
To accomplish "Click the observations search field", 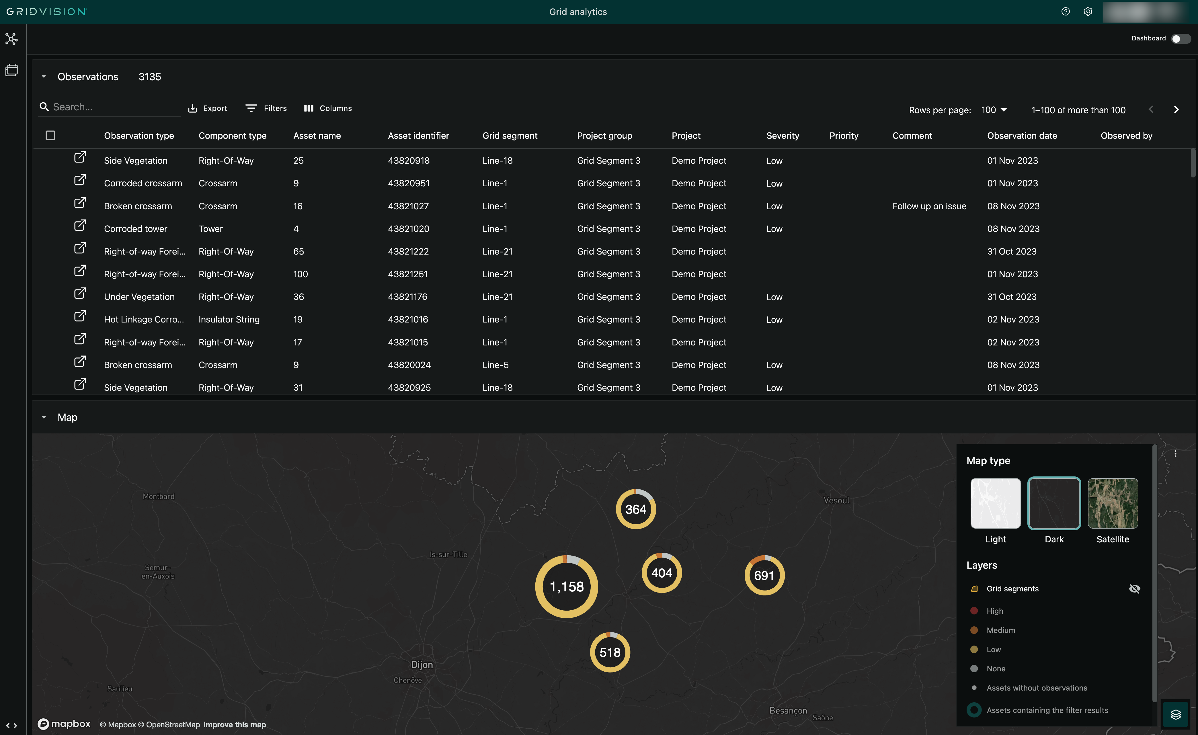I will click(107, 106).
